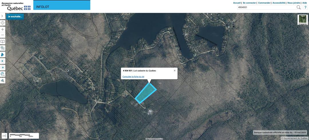Image resolution: width=309 pixels, height=140 pixels.
Task: Open the "Se connecter" menu link
Action: (249, 3)
